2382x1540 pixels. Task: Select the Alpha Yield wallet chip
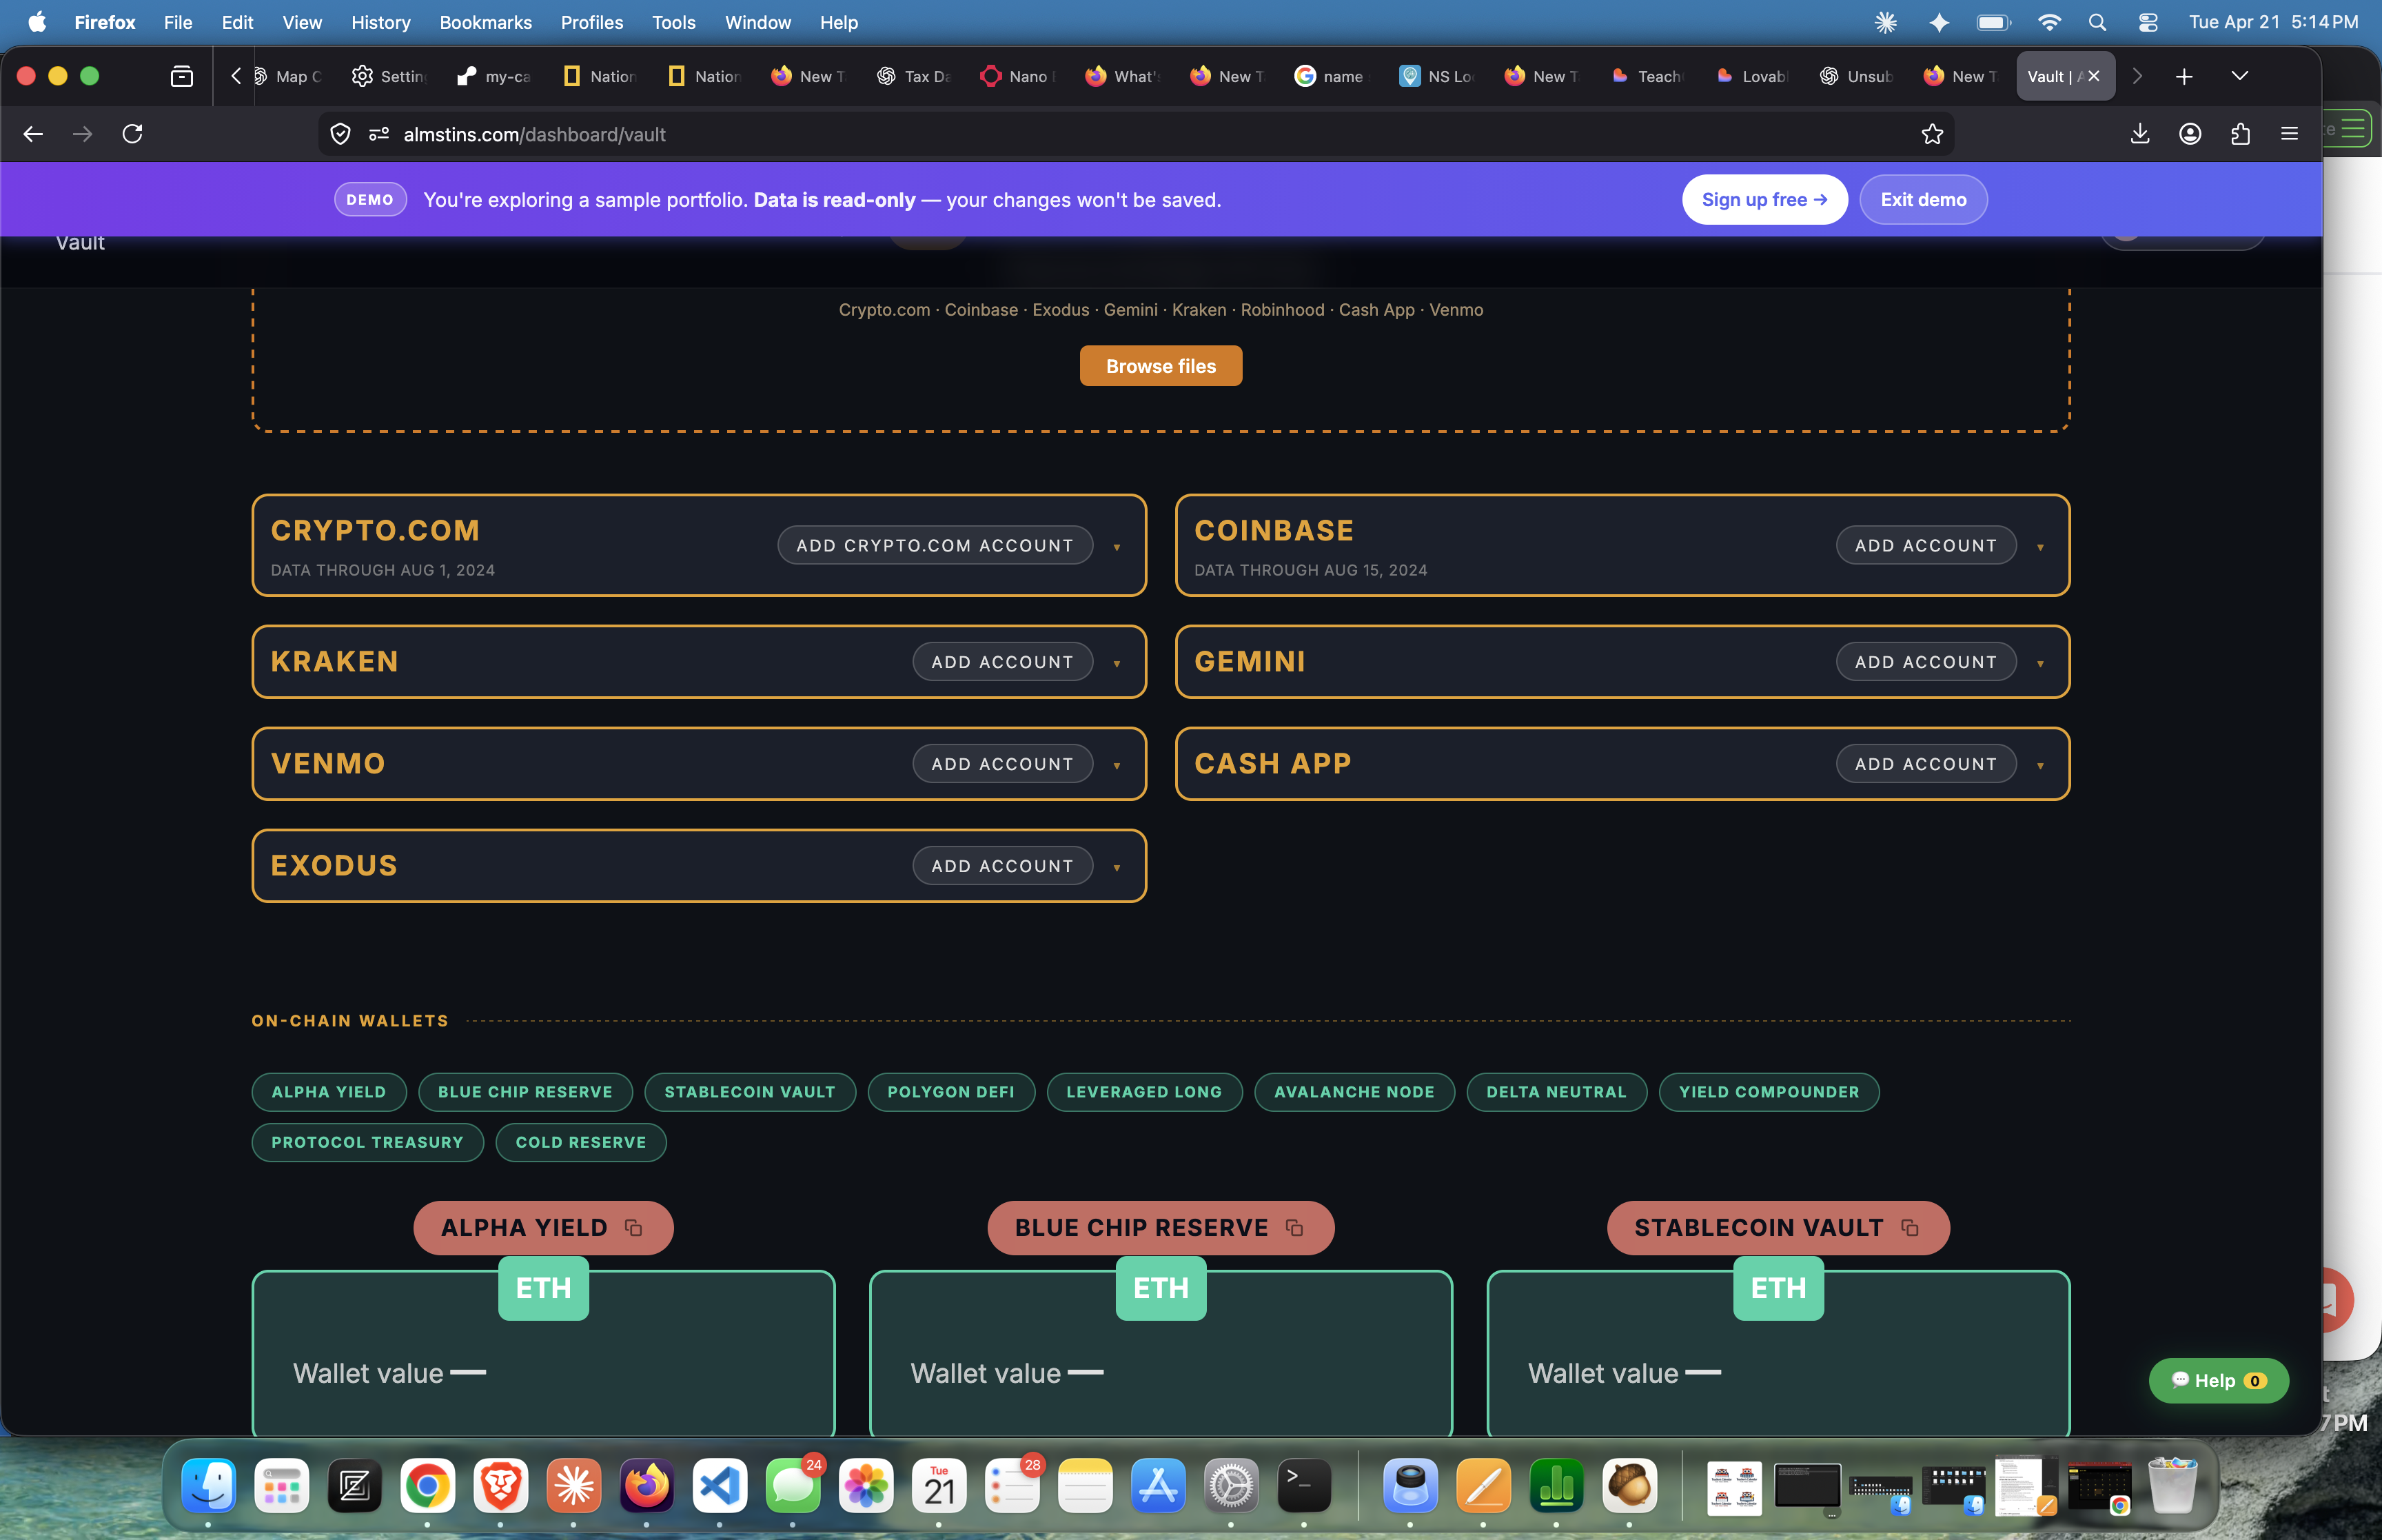point(329,1092)
